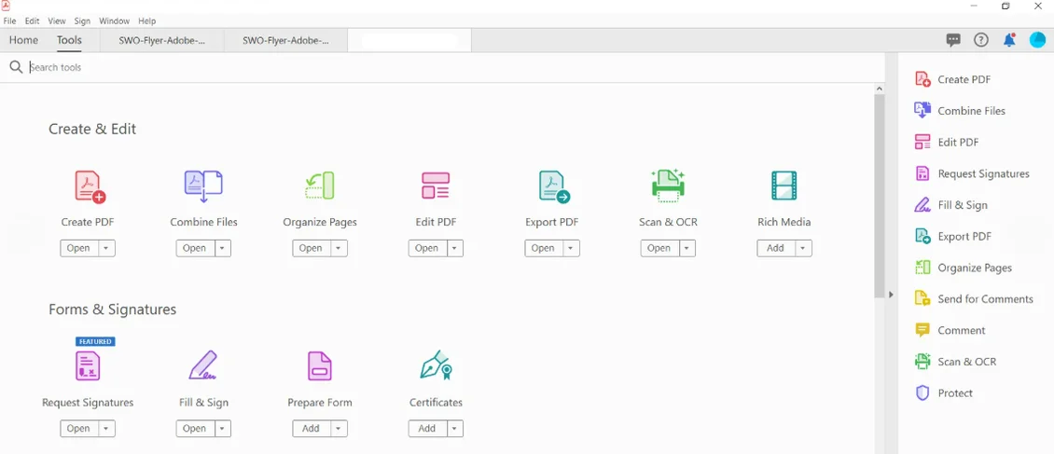1054x454 pixels.
Task: Open the Sign menu
Action: (x=82, y=21)
